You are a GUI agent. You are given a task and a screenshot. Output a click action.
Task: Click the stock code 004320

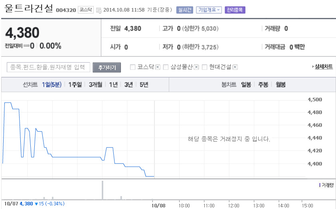(66, 10)
